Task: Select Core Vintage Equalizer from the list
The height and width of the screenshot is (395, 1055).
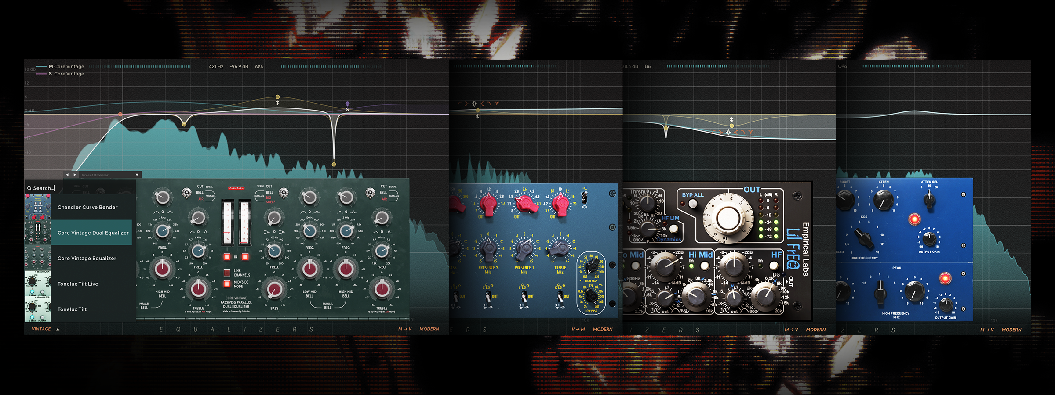Action: (87, 259)
